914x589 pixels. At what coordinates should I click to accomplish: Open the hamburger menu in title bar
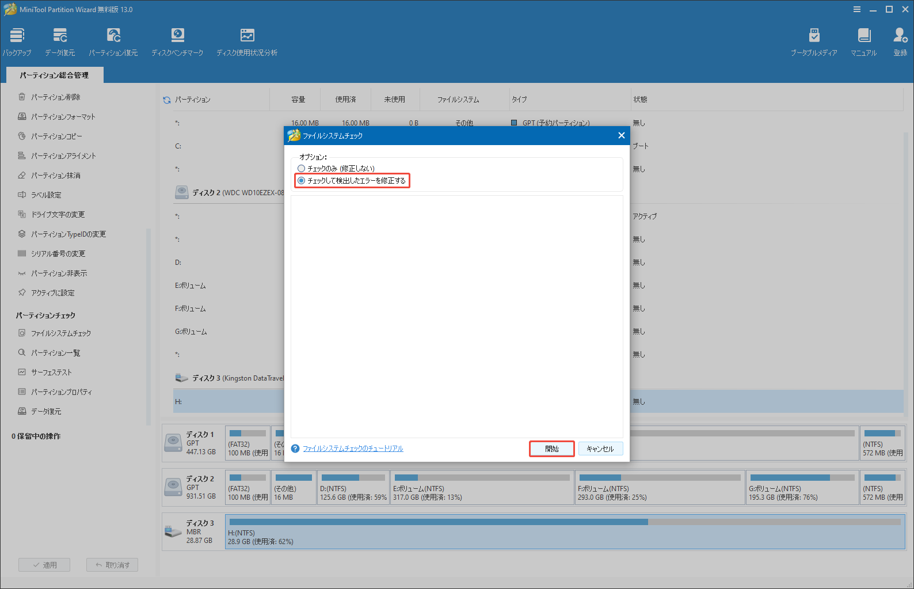857,9
